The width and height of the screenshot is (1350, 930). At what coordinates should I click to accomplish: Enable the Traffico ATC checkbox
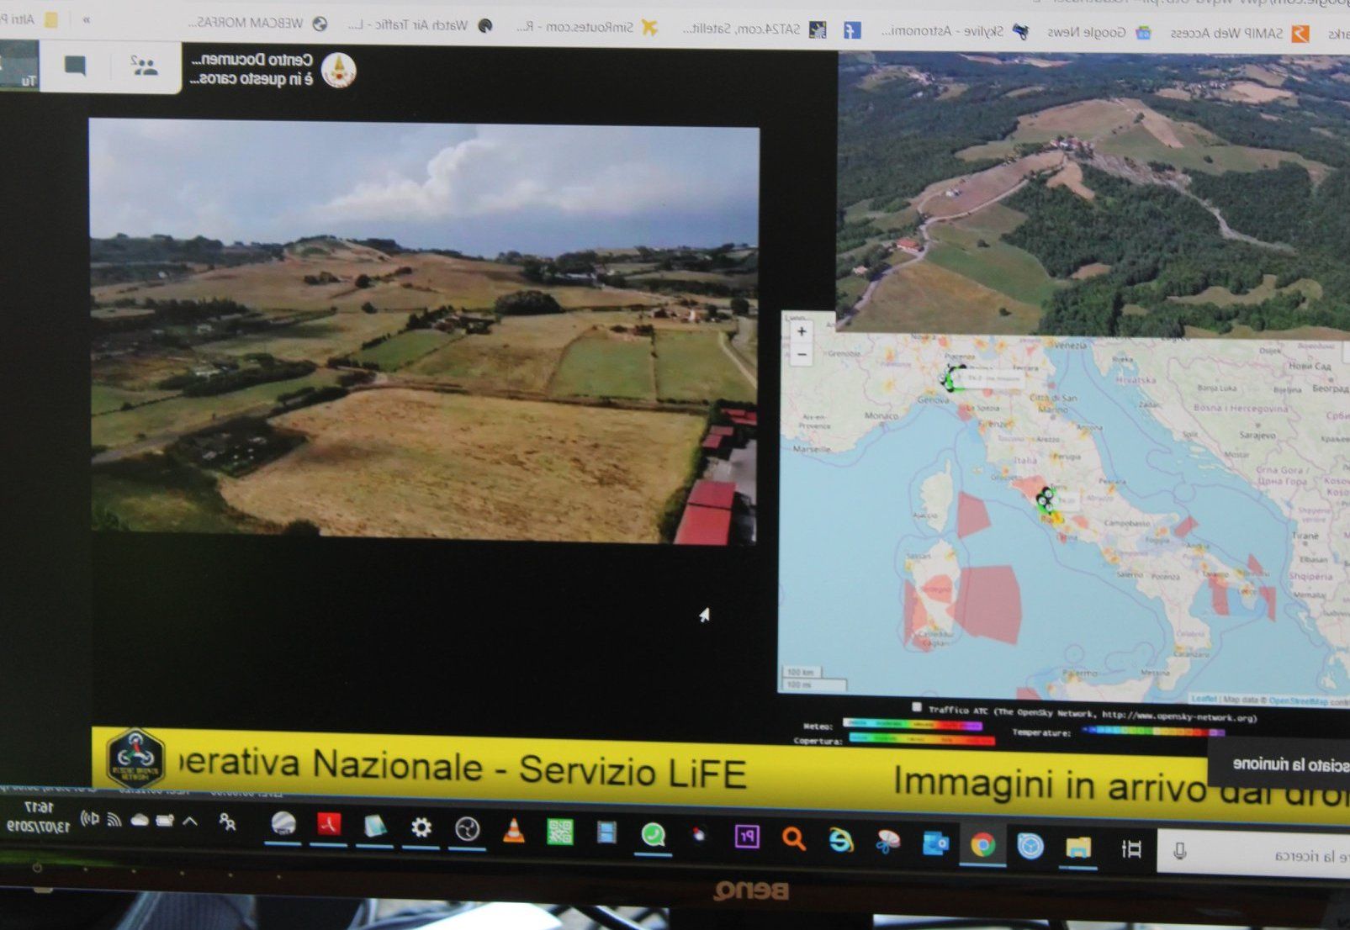(x=918, y=707)
